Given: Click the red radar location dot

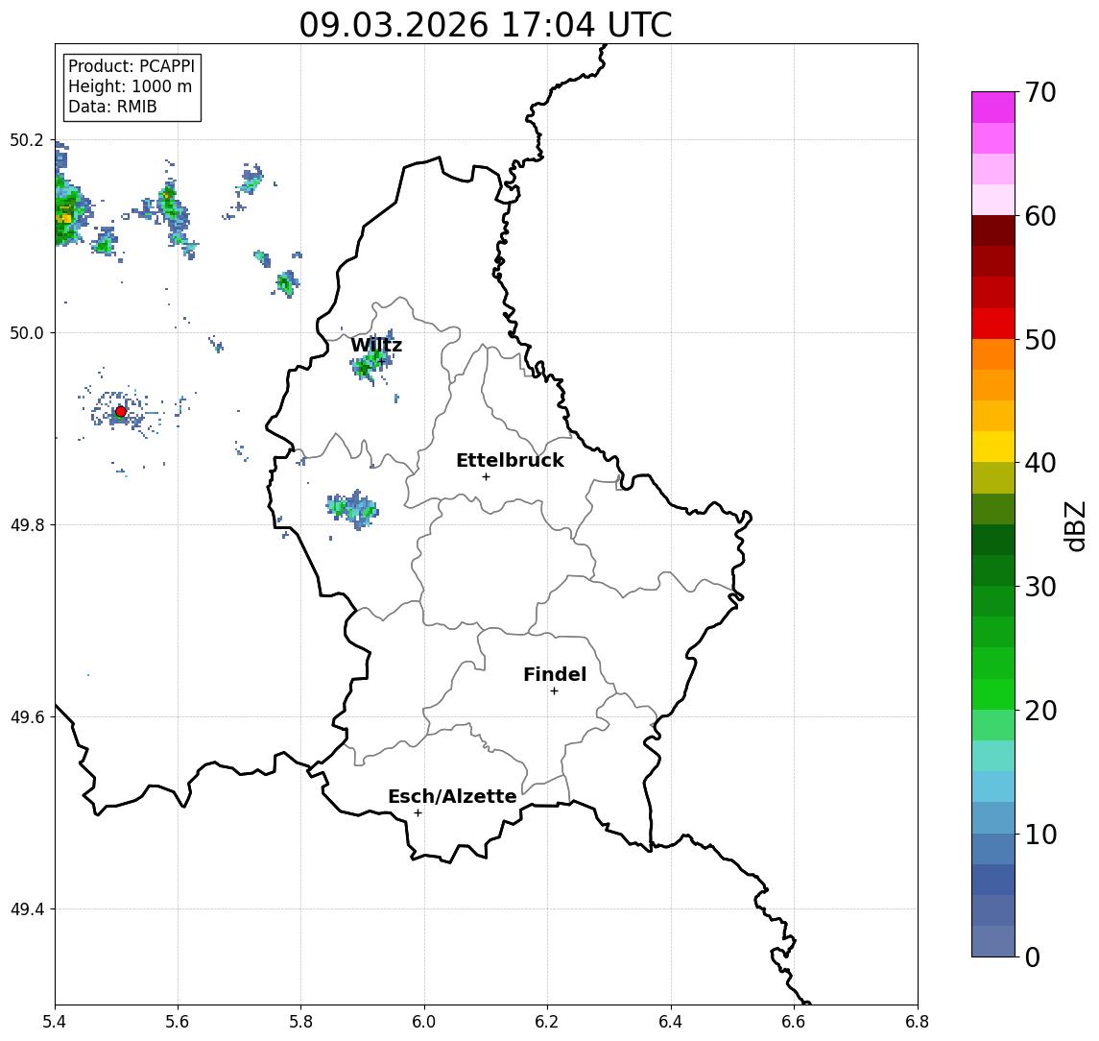Looking at the screenshot, I should pos(121,412).
